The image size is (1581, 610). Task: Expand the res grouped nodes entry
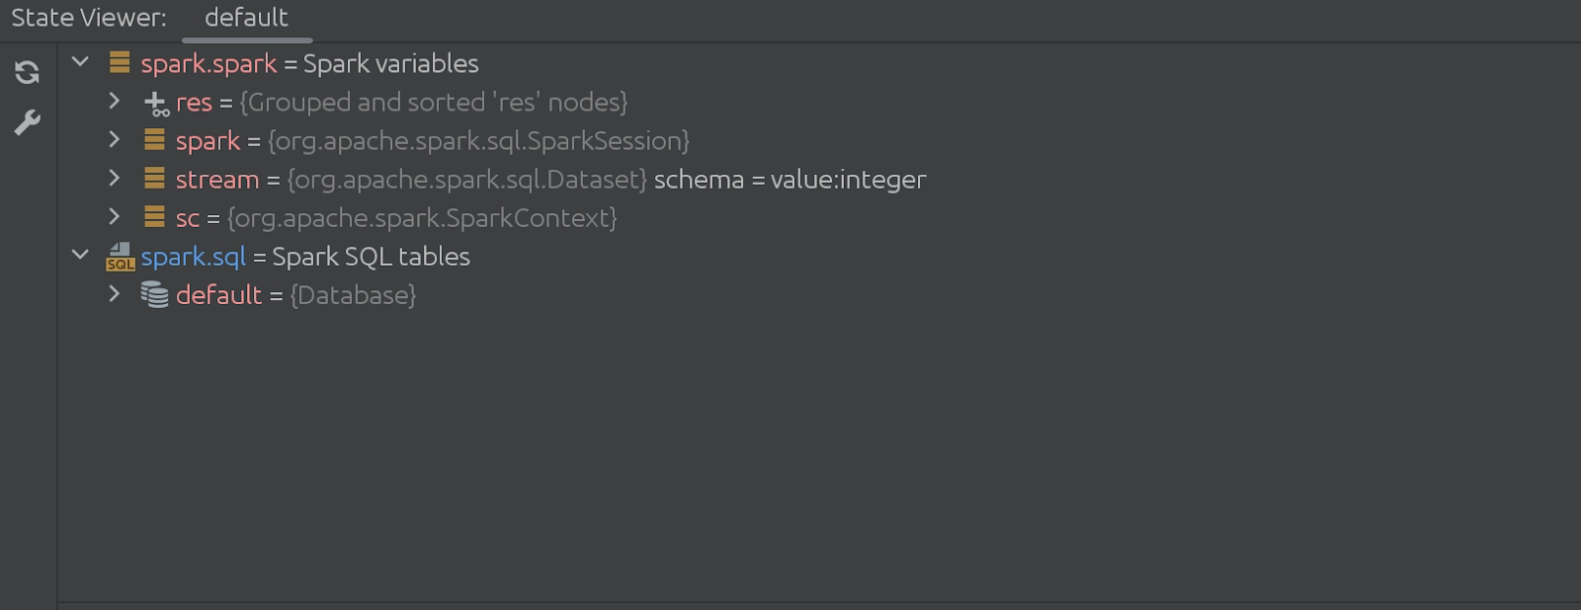coord(115,101)
